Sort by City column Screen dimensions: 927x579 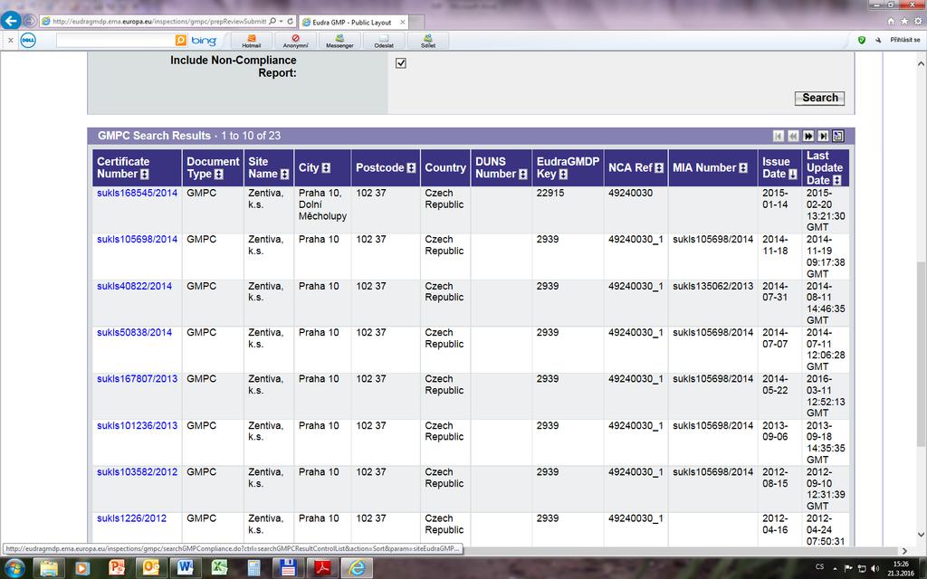click(x=326, y=167)
